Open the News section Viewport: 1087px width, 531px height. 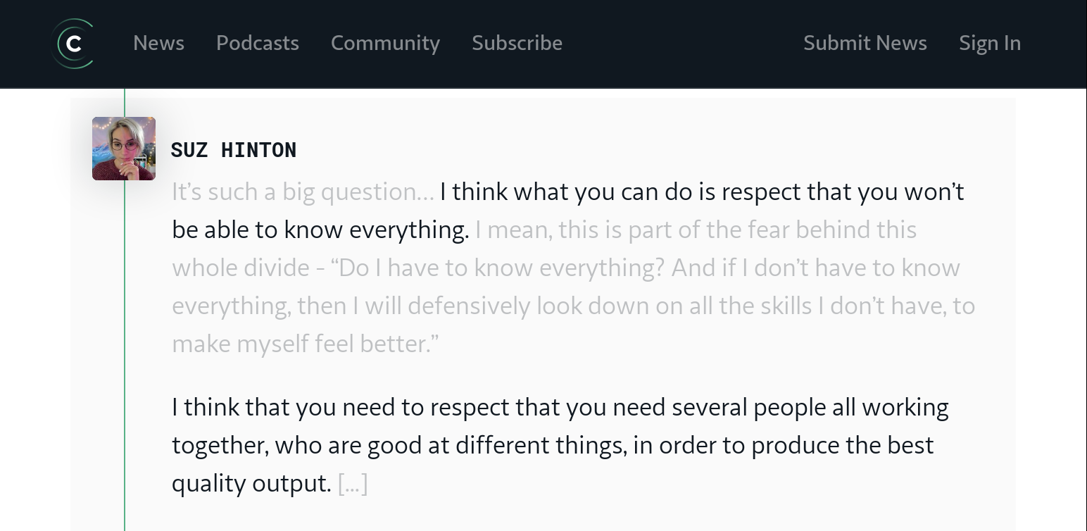[158, 43]
